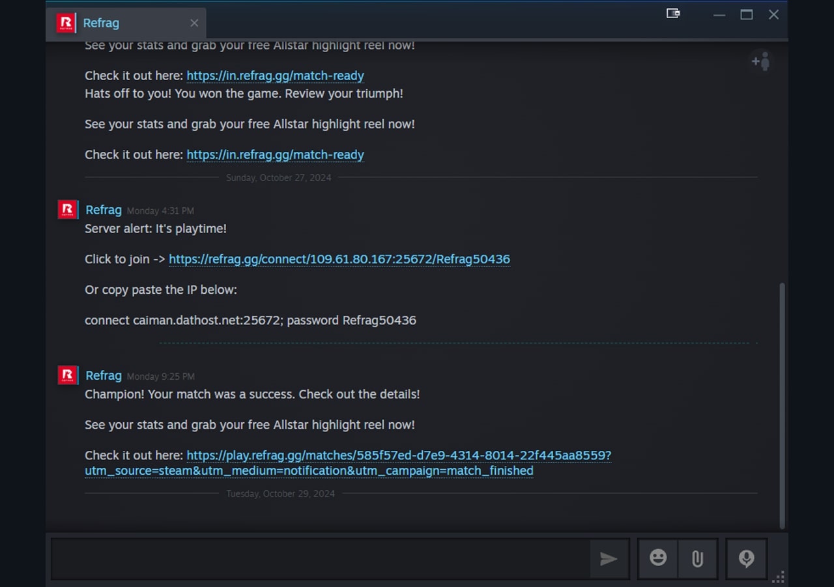Screen dimensions: 834x587
Task: Click Refrag avatar on 4:31 PM message
Action: tap(68, 210)
